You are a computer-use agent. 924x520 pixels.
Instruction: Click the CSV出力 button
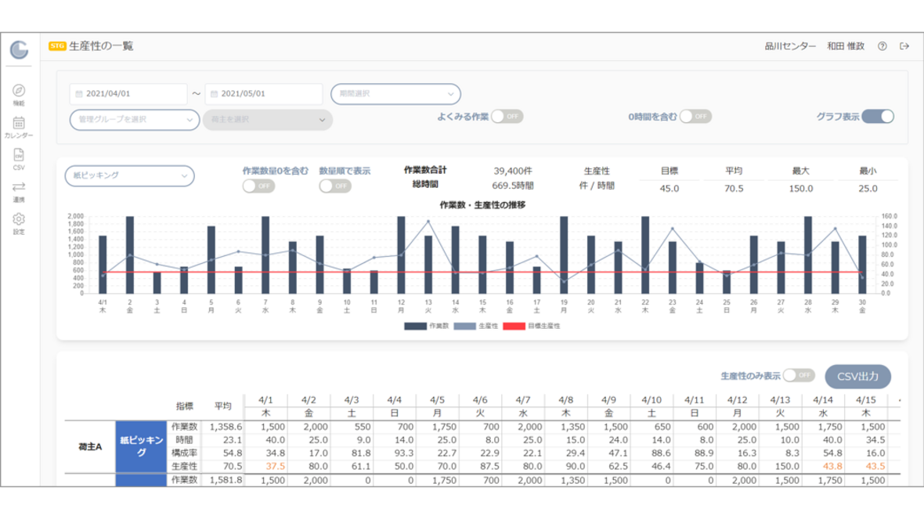pyautogui.click(x=857, y=376)
